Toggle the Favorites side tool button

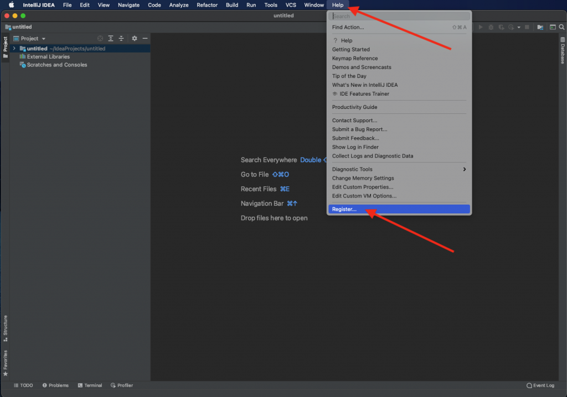5,363
